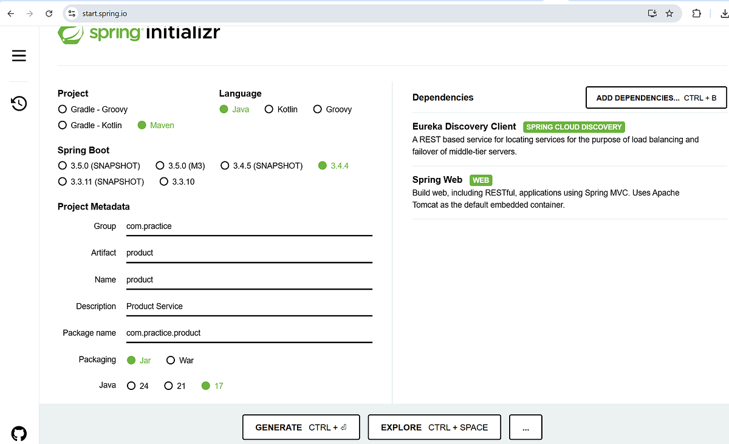The height and width of the screenshot is (444, 729).
Task: Select Jar packaging
Action: [139, 360]
